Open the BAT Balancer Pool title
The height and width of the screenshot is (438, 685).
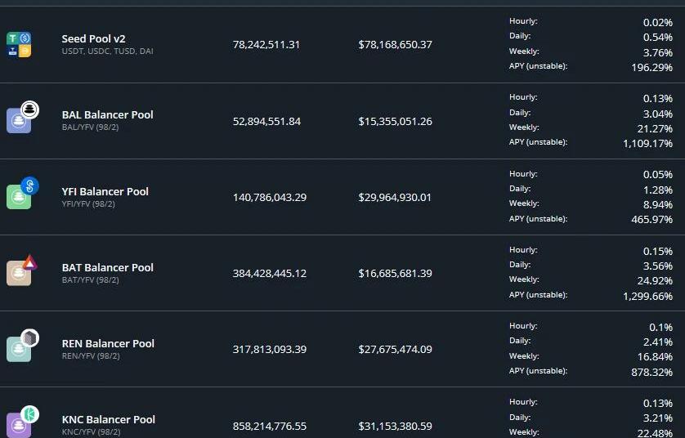[107, 267]
